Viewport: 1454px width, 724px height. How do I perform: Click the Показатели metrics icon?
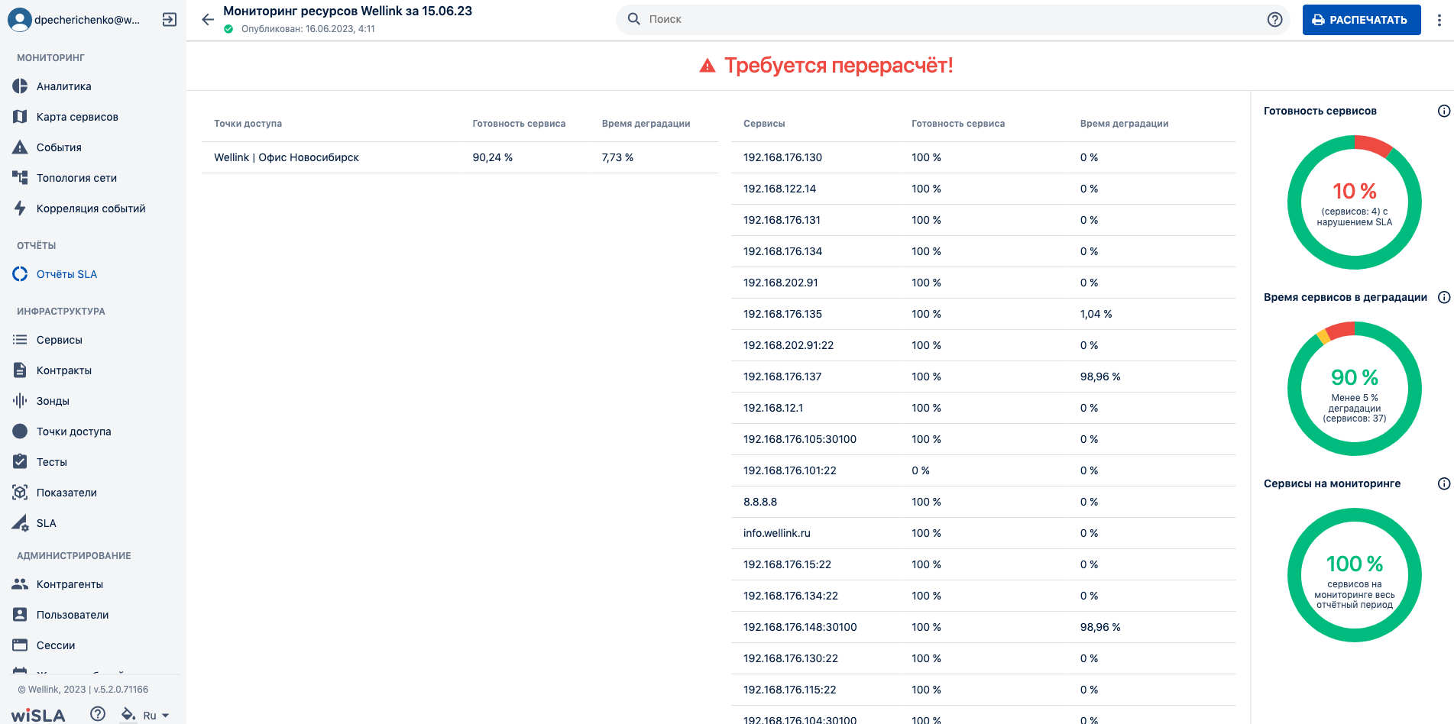click(x=20, y=493)
